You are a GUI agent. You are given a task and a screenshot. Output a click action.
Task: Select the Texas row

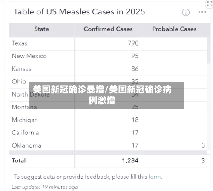click(108, 44)
